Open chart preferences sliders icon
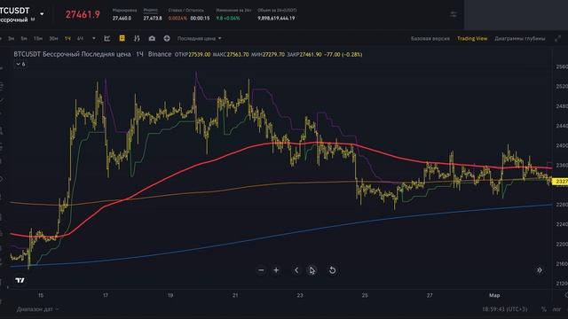 (x=454, y=14)
